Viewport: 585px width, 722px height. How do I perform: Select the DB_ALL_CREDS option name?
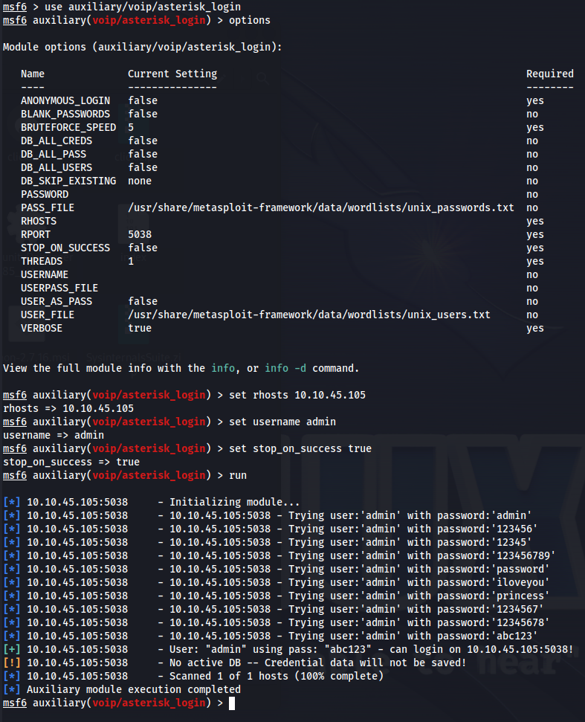point(56,141)
